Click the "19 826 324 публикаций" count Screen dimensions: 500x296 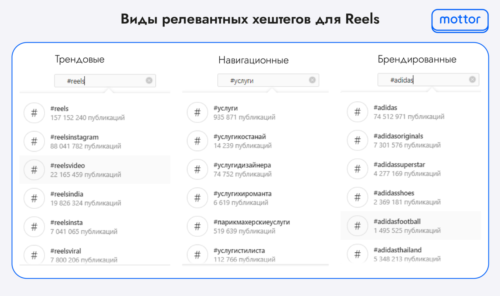[86, 203]
